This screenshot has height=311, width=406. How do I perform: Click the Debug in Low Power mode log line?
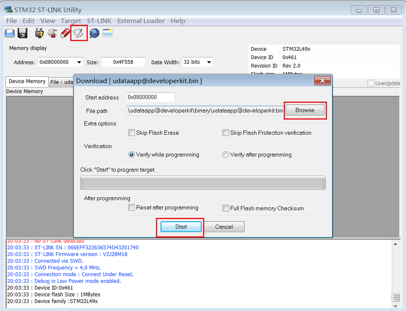(64, 281)
